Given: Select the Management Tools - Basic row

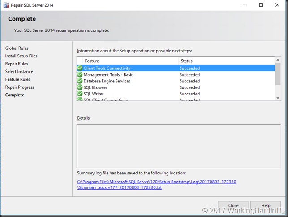Looking at the screenshot, I should [176, 74].
